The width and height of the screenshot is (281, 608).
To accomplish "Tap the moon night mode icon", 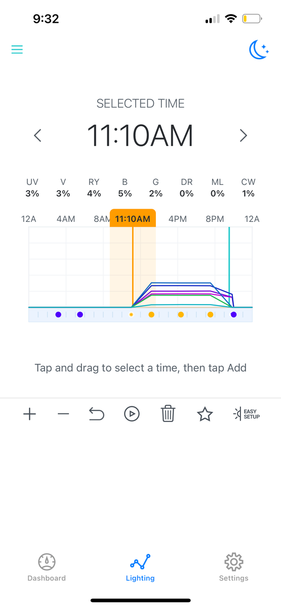I will coord(258,50).
